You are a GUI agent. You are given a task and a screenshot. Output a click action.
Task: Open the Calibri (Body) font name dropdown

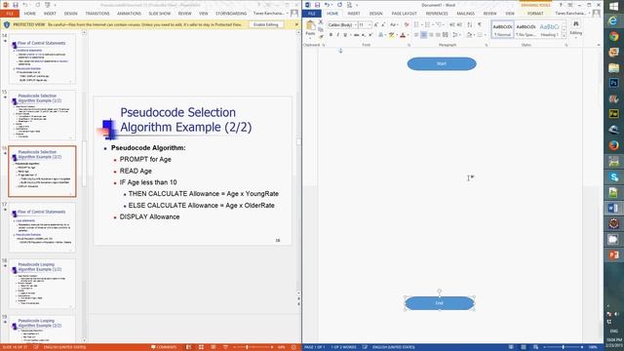355,24
